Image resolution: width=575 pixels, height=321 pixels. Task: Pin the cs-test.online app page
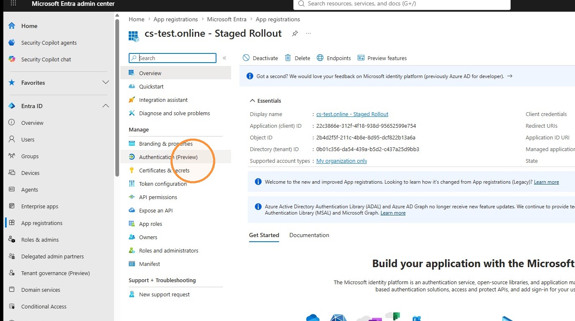point(295,34)
